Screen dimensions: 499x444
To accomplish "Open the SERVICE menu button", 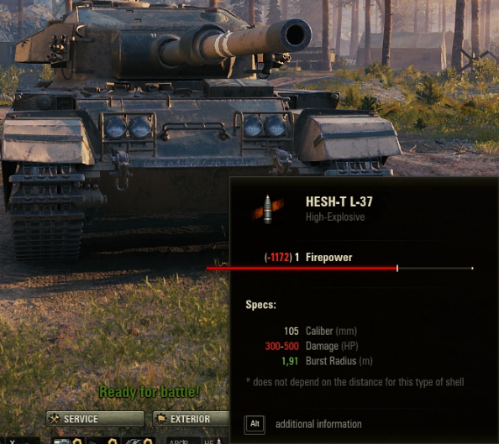I will pyautogui.click(x=95, y=419).
